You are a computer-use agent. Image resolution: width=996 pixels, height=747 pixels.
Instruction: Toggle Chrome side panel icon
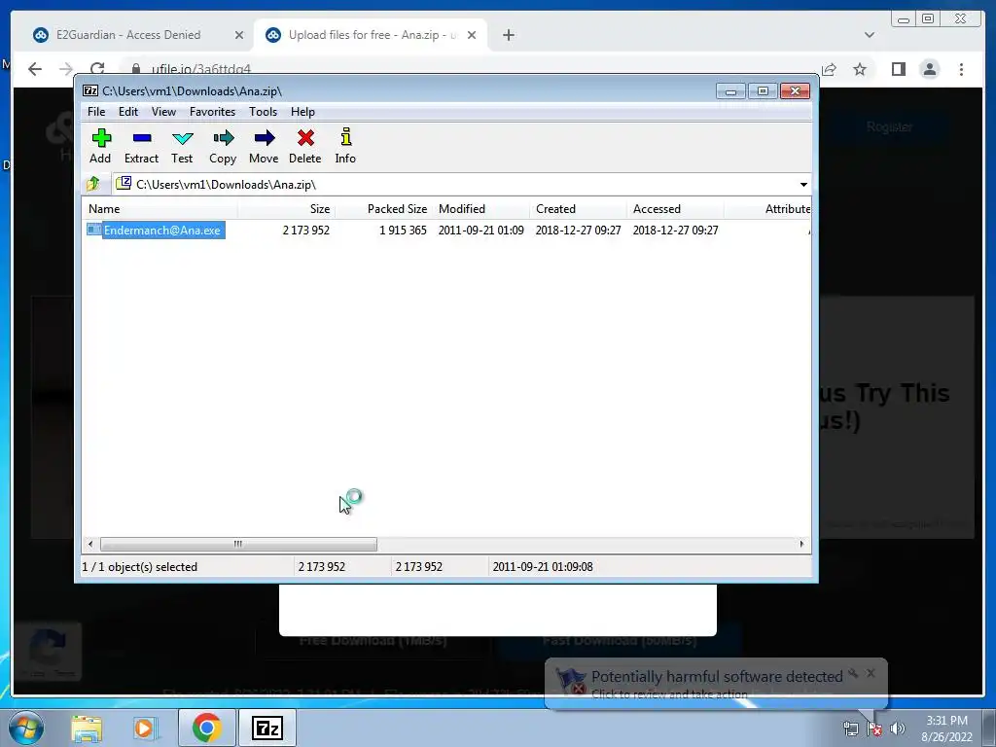click(x=898, y=69)
